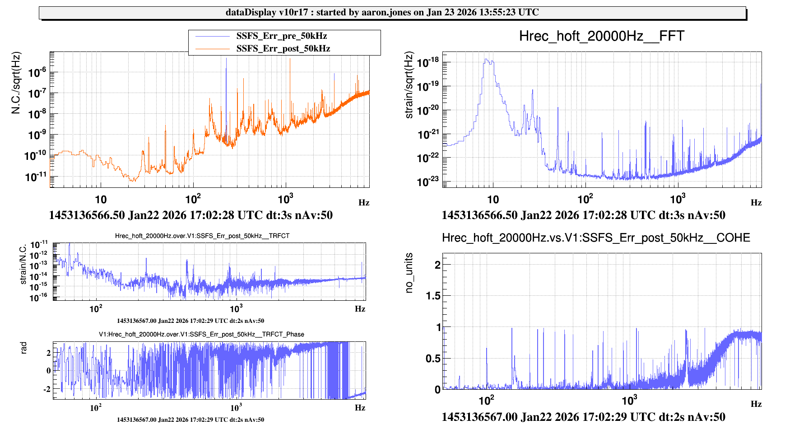Select the no_units y-axis label
Viewport: 785px width, 429px height.
coord(409,273)
